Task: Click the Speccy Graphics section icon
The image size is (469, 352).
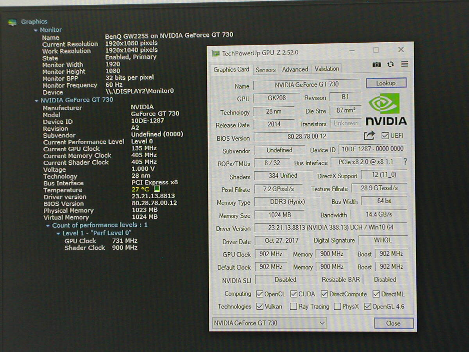Action: point(13,22)
